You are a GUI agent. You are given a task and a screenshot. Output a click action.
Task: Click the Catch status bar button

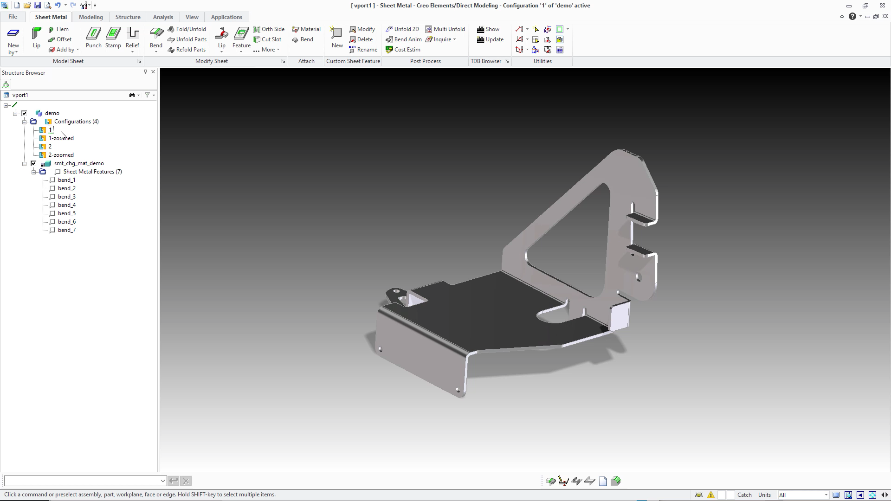pos(744,495)
